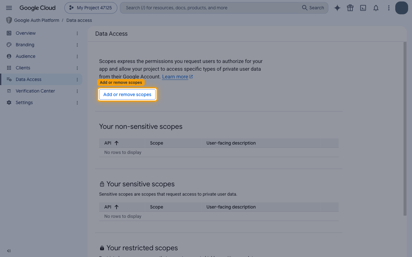This screenshot has width=412, height=257.
Task: Click the Clients apps grid icon
Action: pyautogui.click(x=9, y=68)
